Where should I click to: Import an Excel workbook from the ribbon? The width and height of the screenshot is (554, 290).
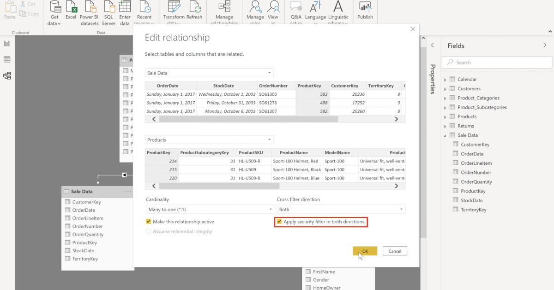tap(71, 12)
